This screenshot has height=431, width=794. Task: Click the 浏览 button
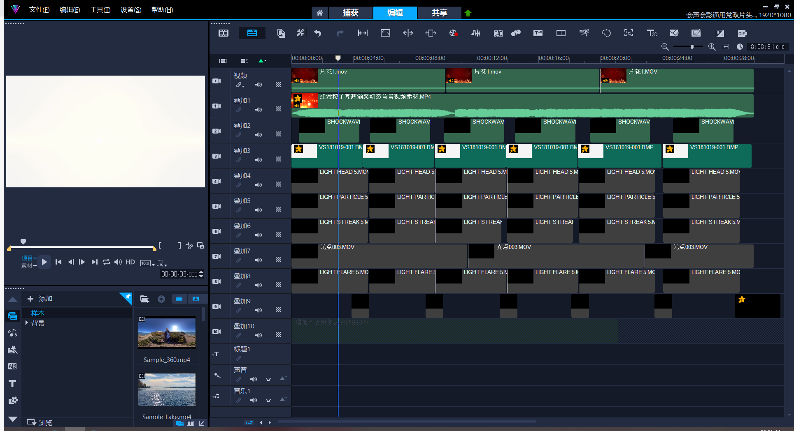pyautogui.click(x=40, y=422)
